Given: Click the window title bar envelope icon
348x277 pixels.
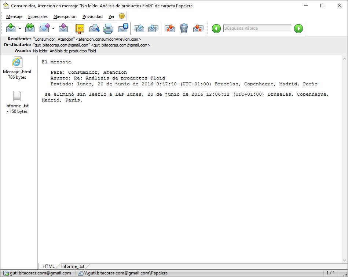Looking at the screenshot, I should pos(6,6).
